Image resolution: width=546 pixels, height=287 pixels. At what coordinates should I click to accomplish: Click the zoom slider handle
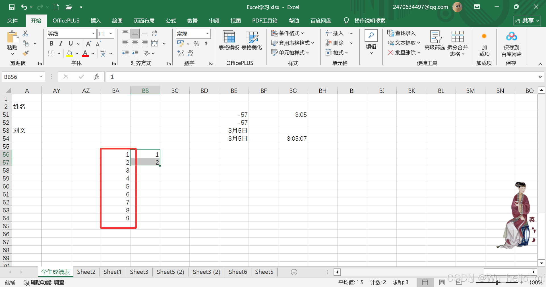point(497,282)
